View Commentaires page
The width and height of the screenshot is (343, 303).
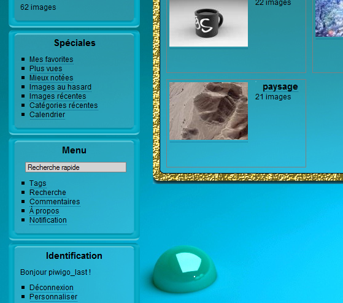pos(55,202)
